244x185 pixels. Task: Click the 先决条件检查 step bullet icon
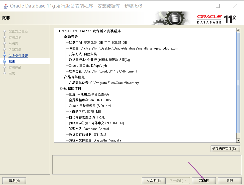[x=5, y=55]
